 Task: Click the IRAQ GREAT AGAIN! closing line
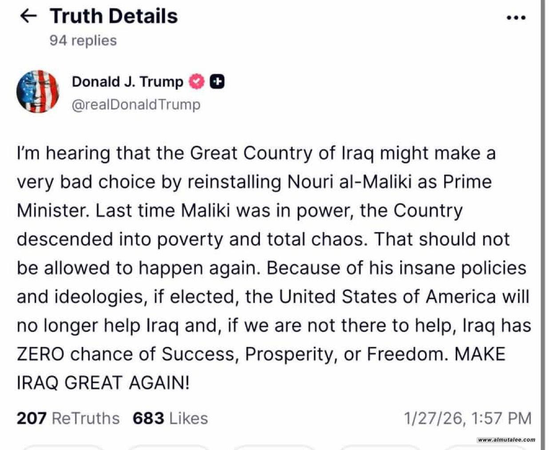click(x=103, y=383)
